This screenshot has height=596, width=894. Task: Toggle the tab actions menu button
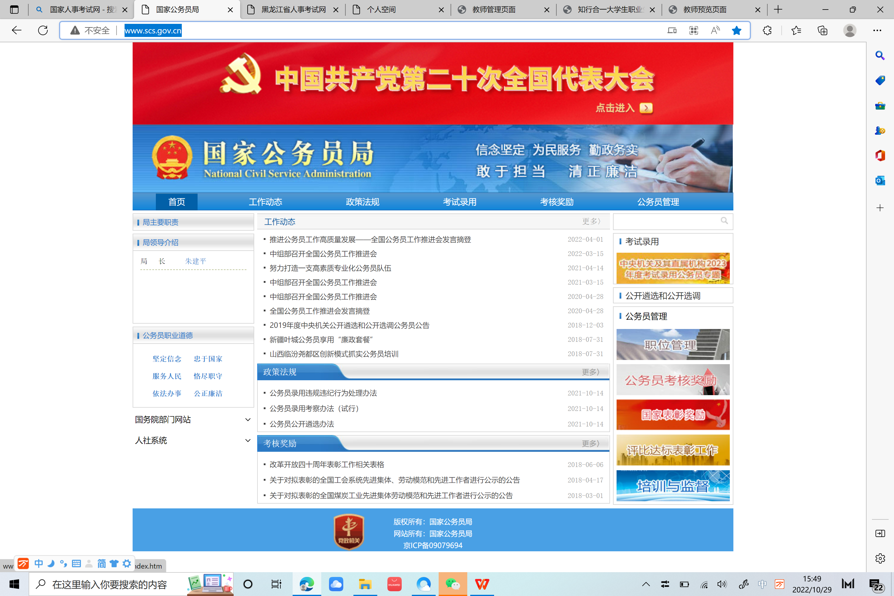[x=14, y=10]
